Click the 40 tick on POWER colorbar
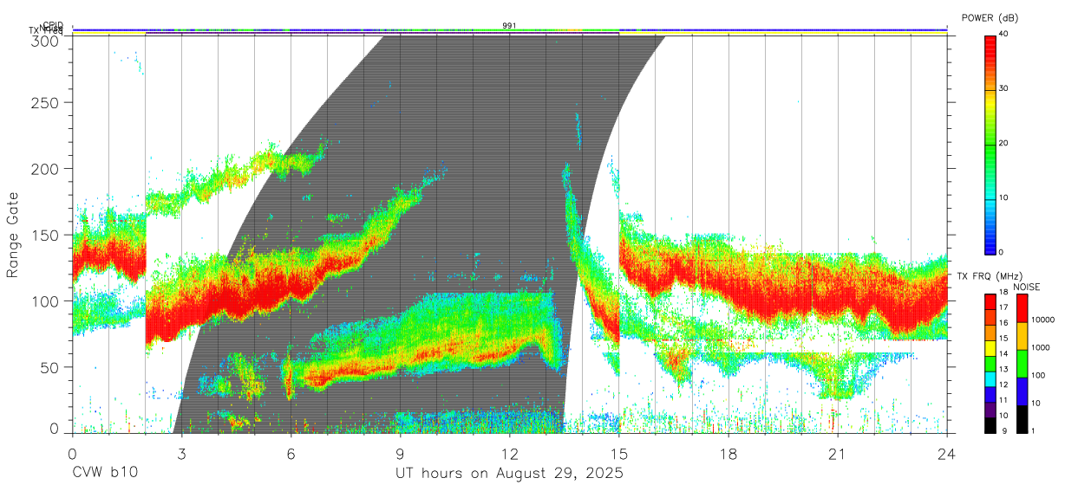Viewport: 1065px width, 491px height. coord(1005,34)
